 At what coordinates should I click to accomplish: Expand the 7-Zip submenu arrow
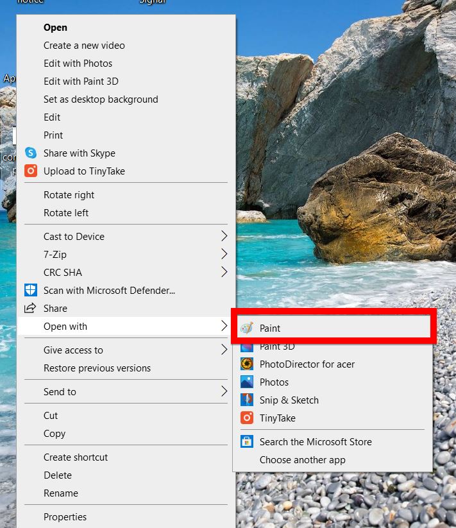224,254
